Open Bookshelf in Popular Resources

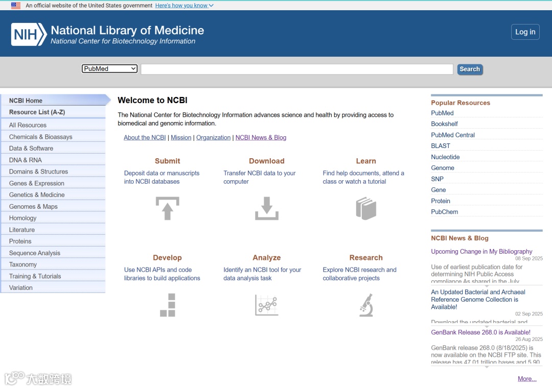[444, 124]
